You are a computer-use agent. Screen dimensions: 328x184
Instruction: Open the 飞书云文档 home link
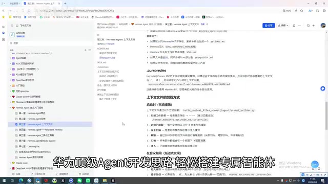click(24, 26)
